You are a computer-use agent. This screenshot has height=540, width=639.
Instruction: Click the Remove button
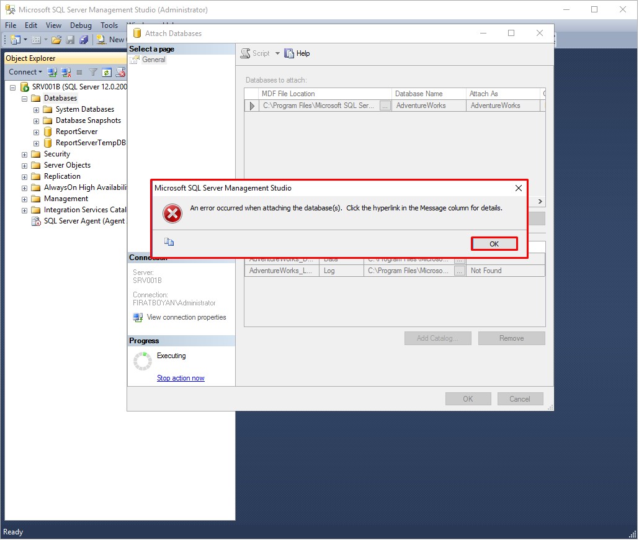(x=511, y=338)
